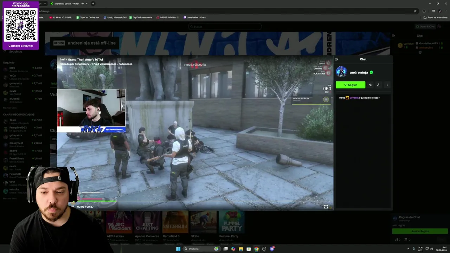450x253 pixels.
Task: Open the clock showing 15:07
Action: 441,249
